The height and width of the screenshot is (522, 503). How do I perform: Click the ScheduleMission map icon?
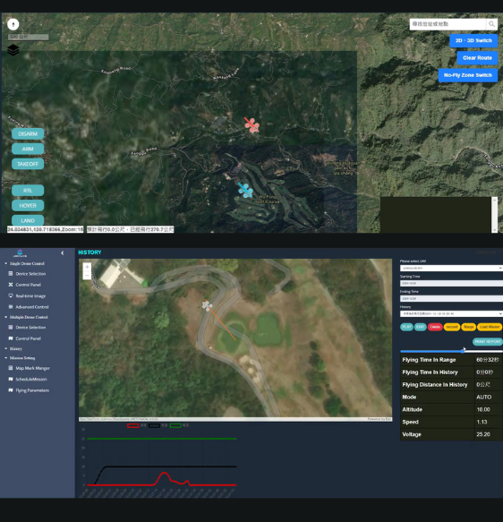pos(11,379)
